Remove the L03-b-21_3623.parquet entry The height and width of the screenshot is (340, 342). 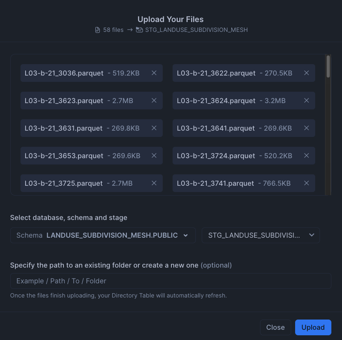pos(154,100)
